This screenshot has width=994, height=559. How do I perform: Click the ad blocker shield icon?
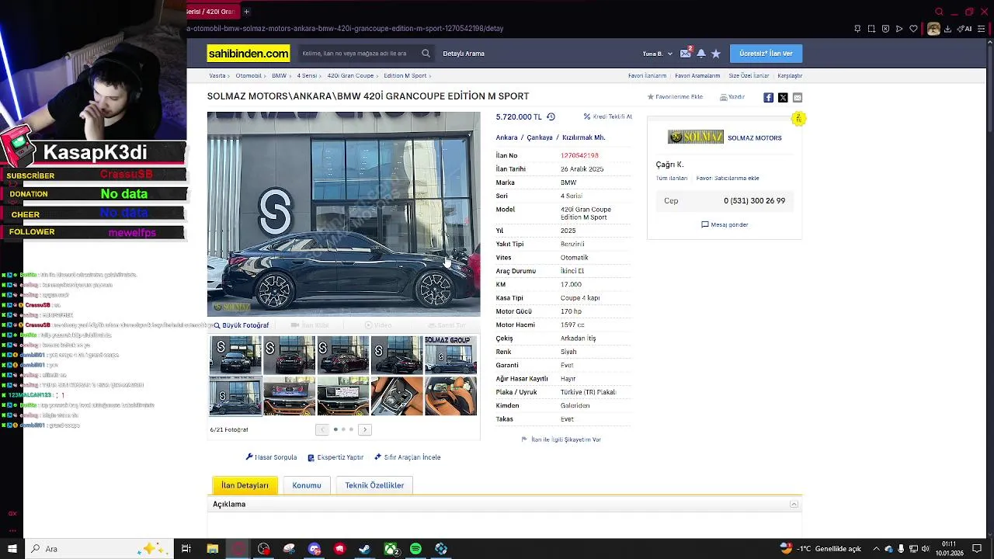tap(885, 29)
